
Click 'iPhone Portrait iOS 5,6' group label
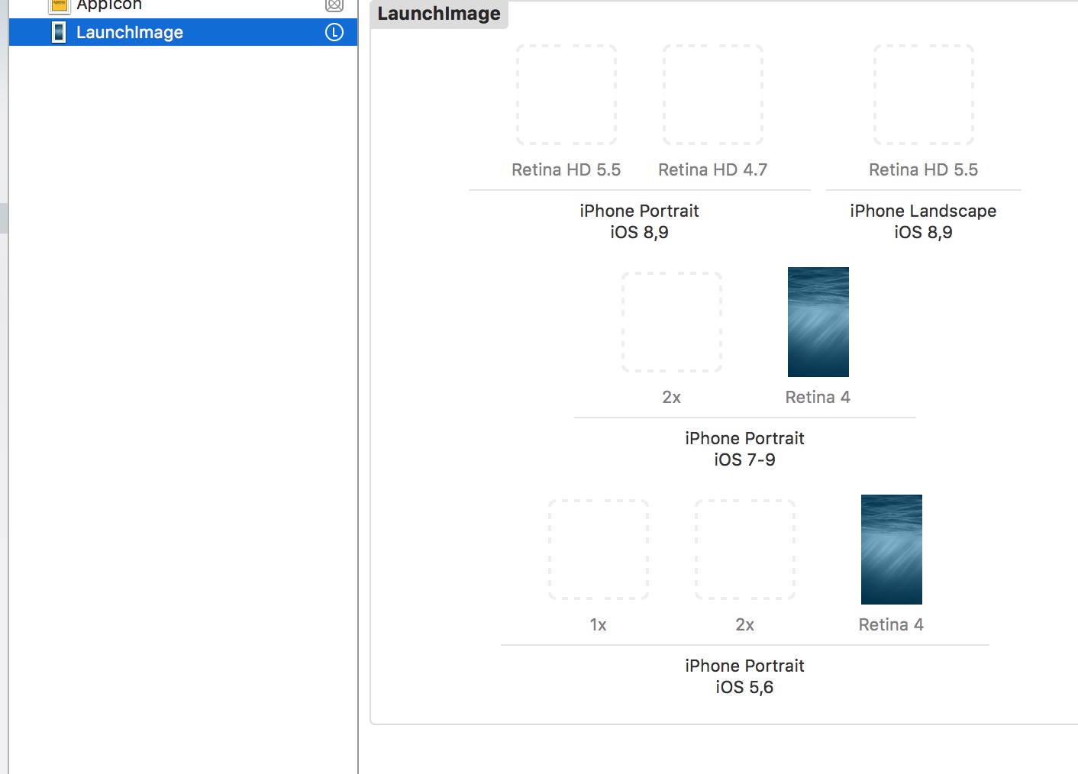745,676
